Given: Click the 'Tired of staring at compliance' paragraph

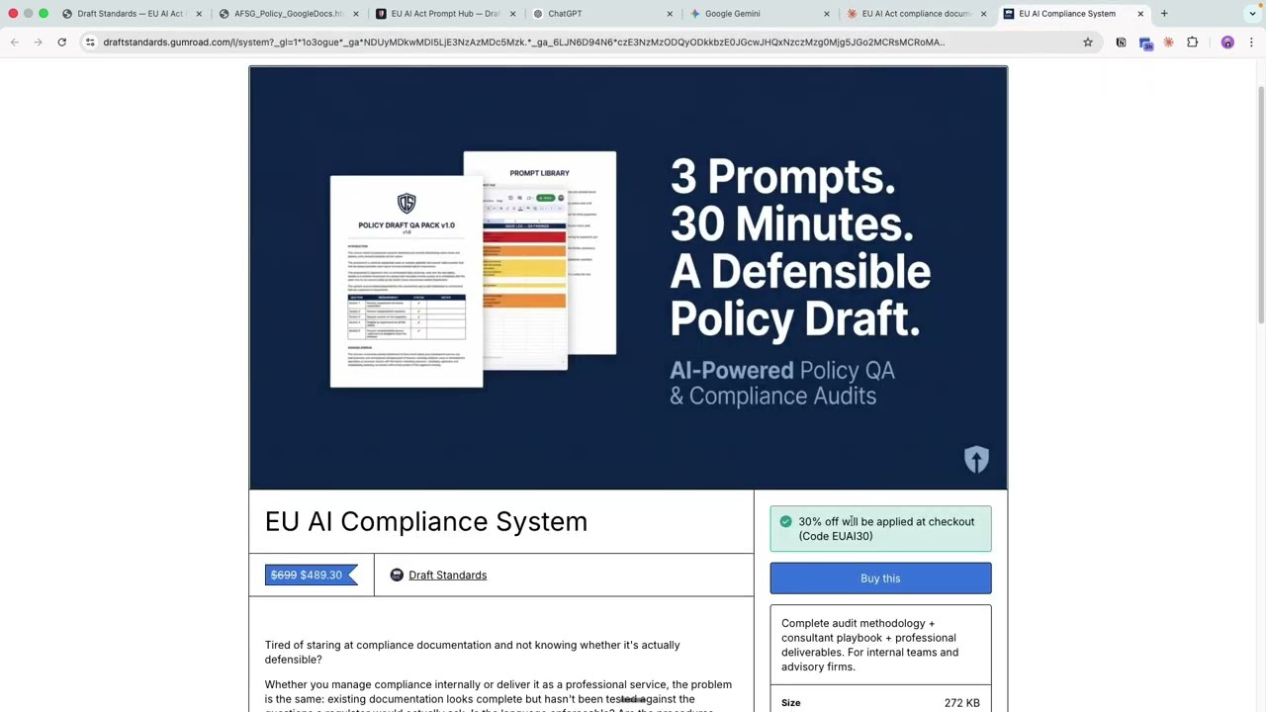Looking at the screenshot, I should [x=473, y=652].
